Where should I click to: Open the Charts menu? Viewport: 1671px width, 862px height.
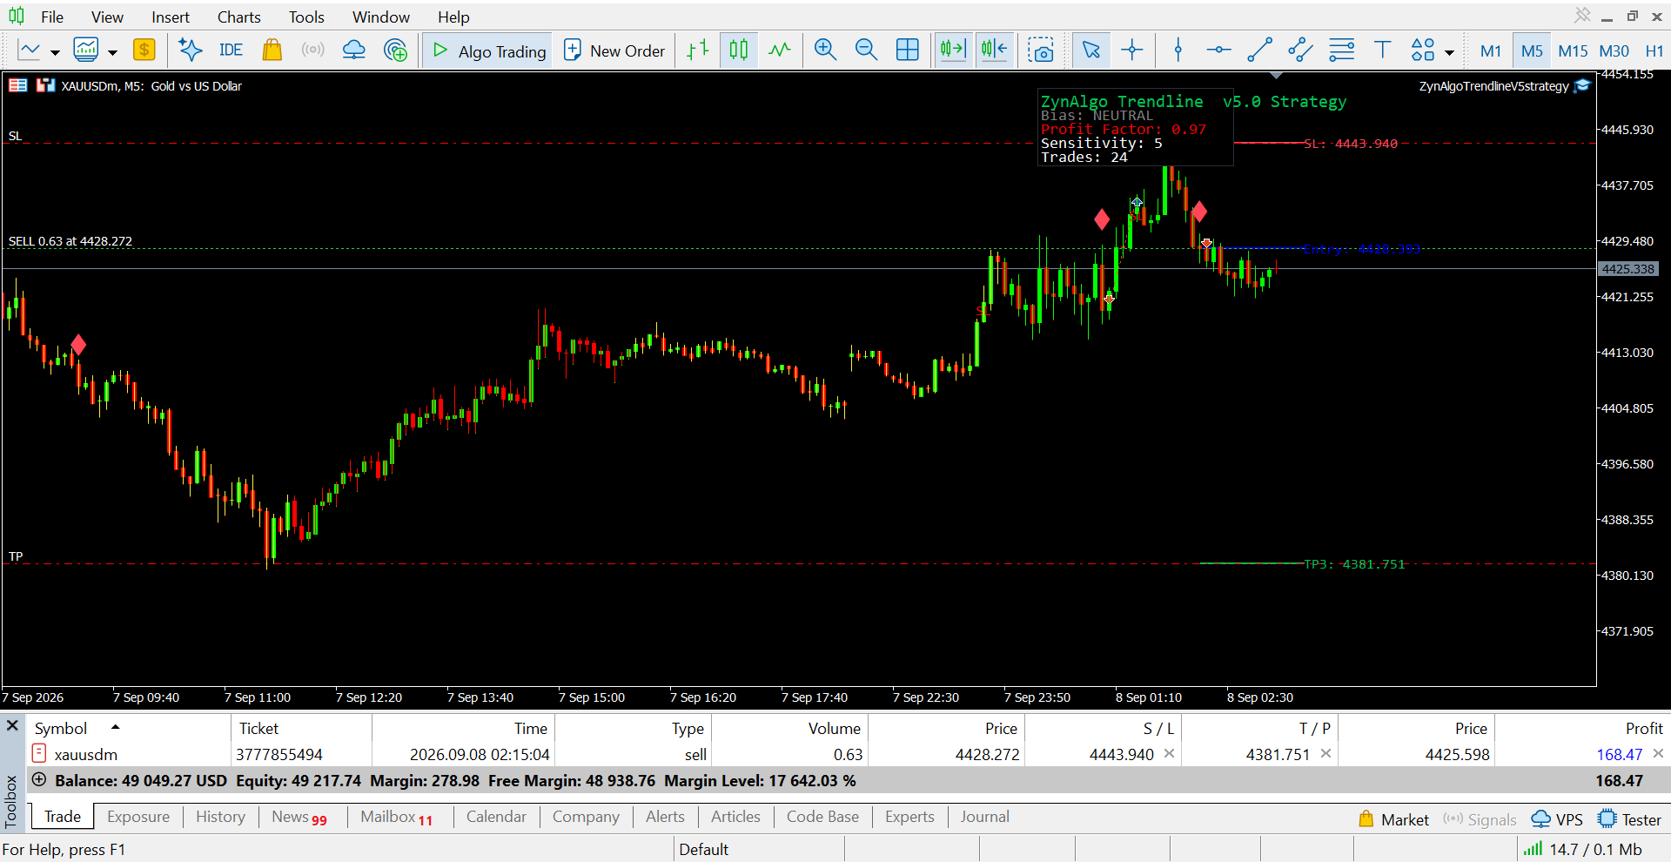(x=238, y=17)
